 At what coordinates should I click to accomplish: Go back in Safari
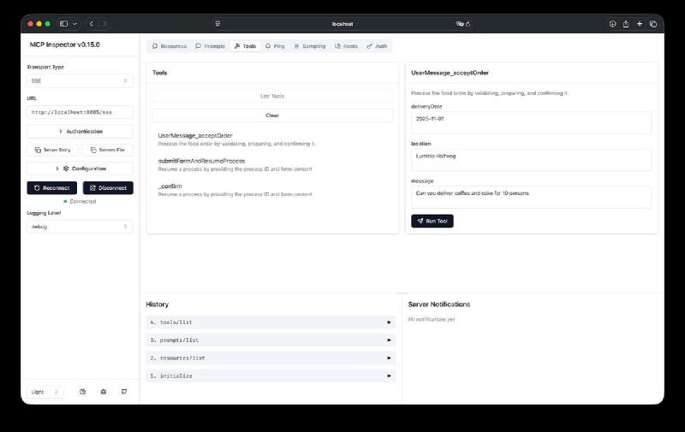(x=92, y=24)
